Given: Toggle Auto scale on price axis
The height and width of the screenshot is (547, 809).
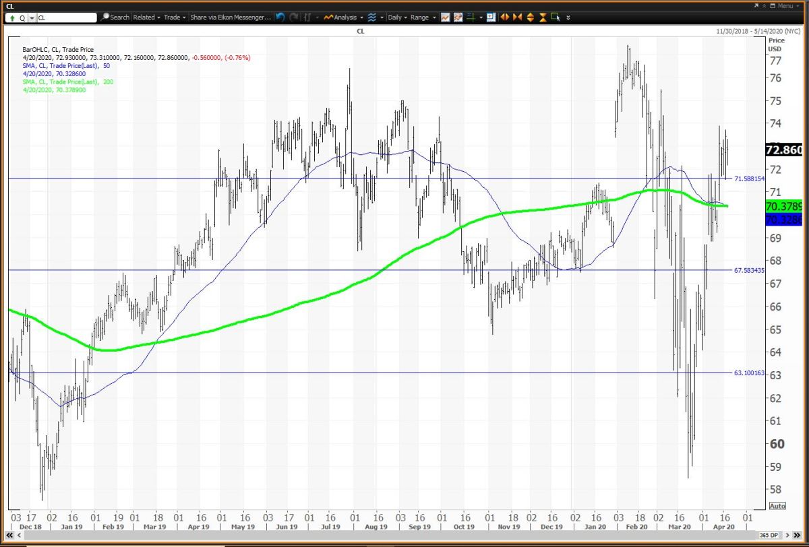Looking at the screenshot, I should coord(777,506).
